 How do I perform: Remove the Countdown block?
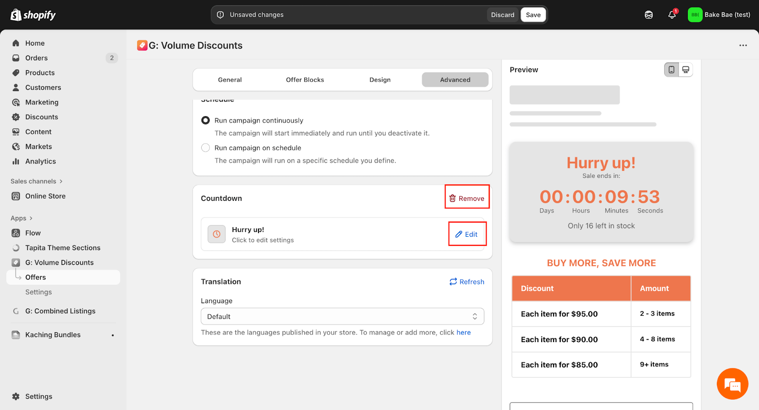click(x=467, y=198)
